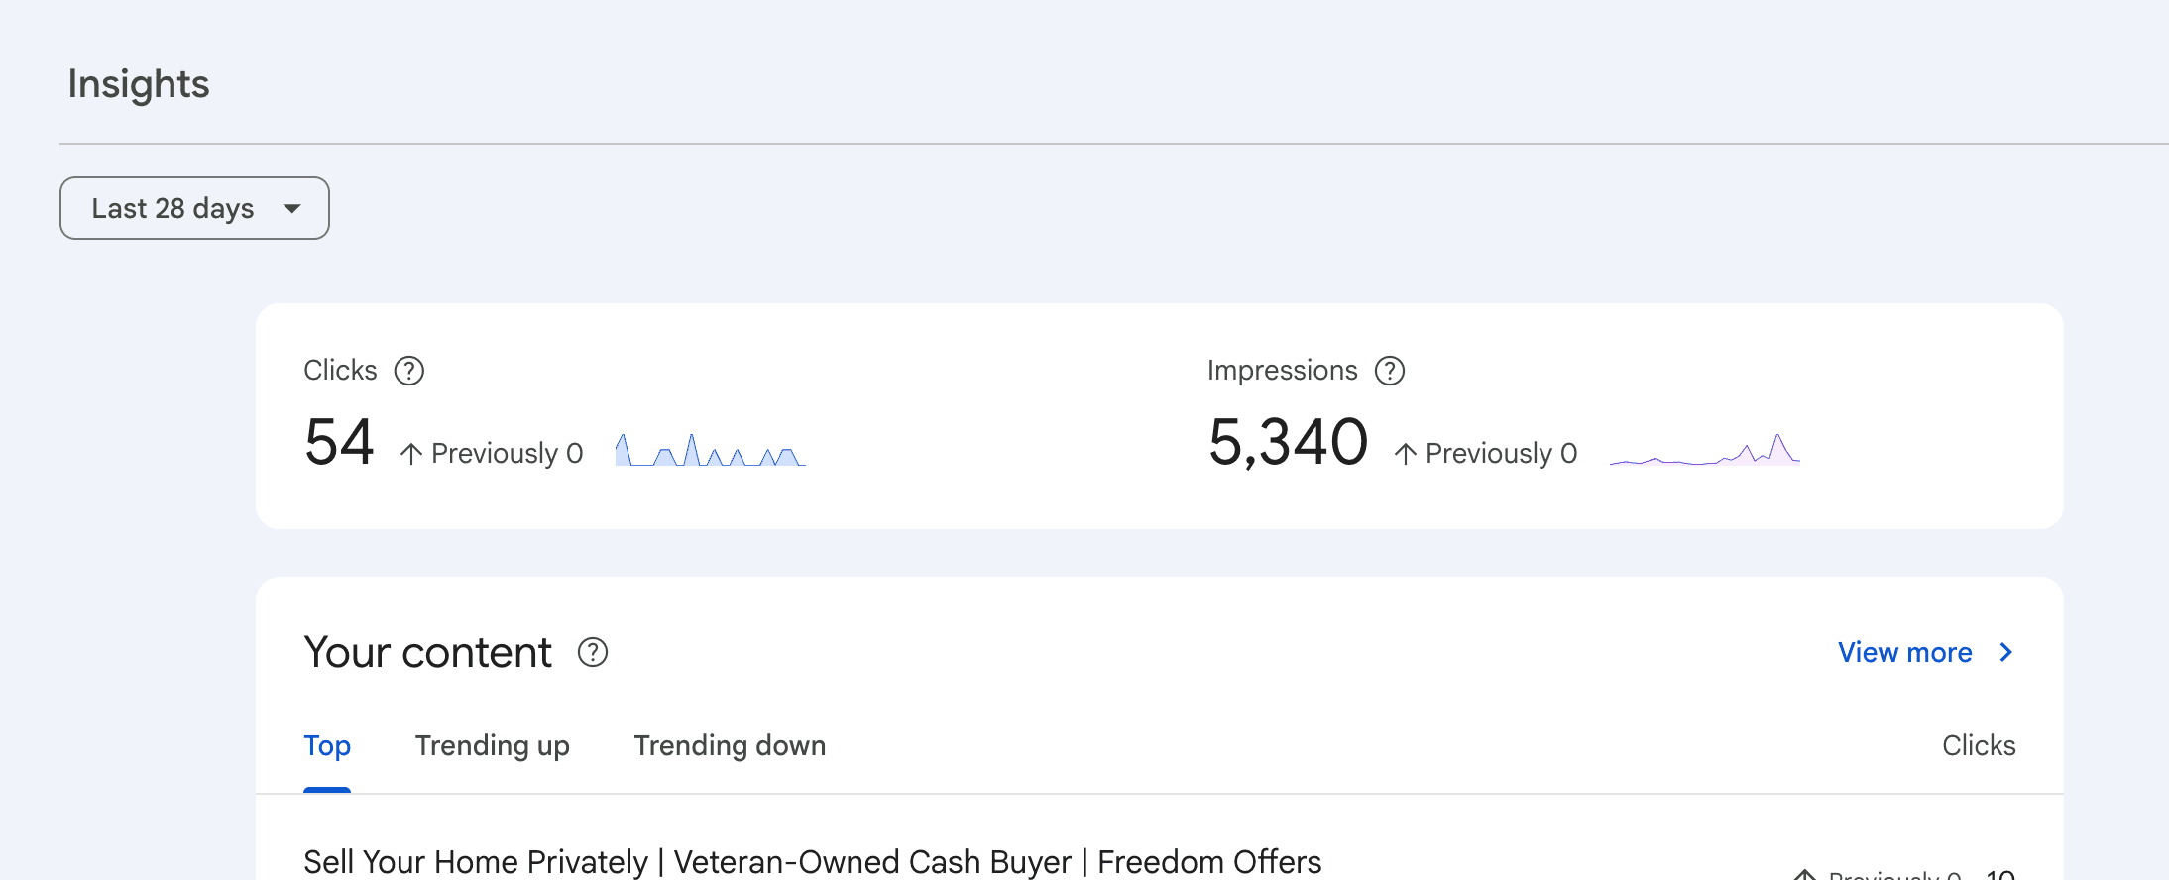Click the blue Clicks sparkline chart

(710, 450)
